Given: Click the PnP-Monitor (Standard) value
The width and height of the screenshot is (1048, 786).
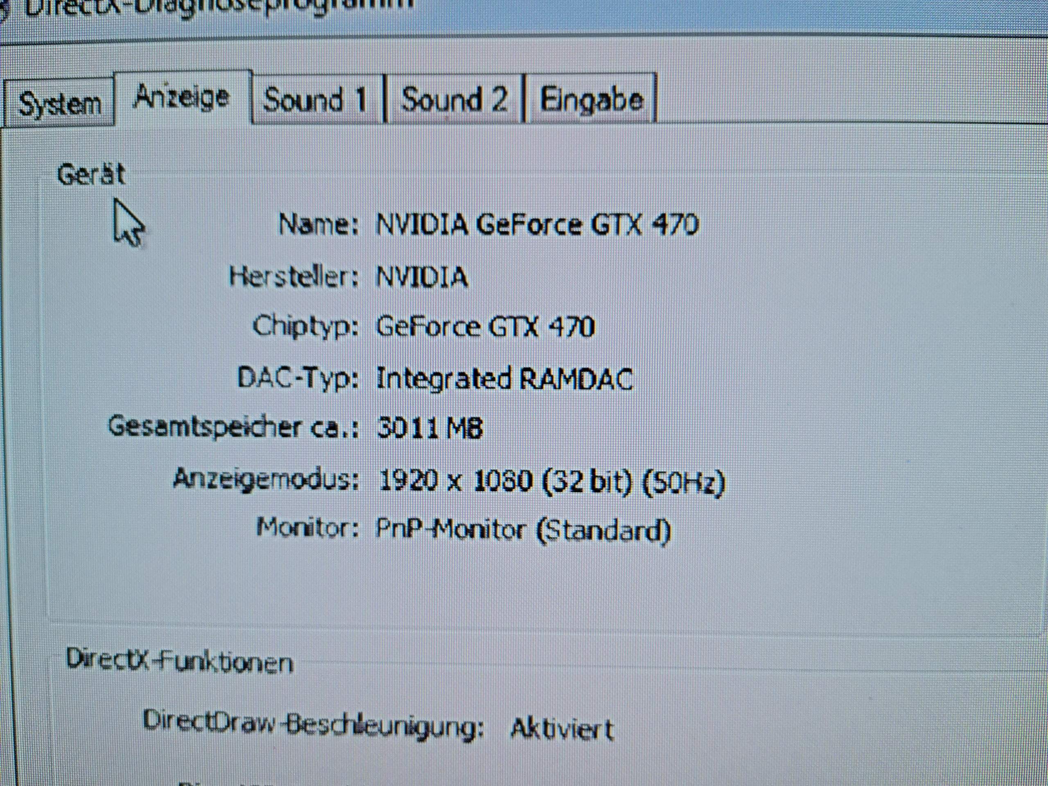Looking at the screenshot, I should [x=523, y=531].
